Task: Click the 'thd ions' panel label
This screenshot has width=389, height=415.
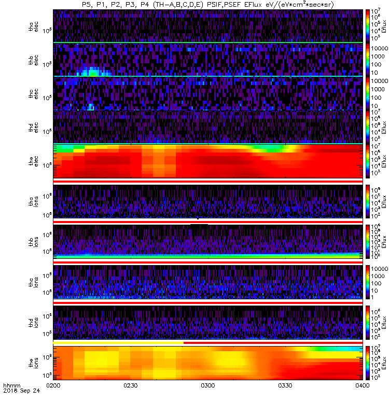Action: [x=34, y=323]
